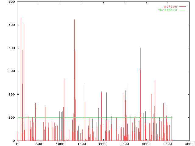Click the top of the tallest motion spike
This screenshot has height=146, width=195.
pyautogui.click(x=21, y=19)
